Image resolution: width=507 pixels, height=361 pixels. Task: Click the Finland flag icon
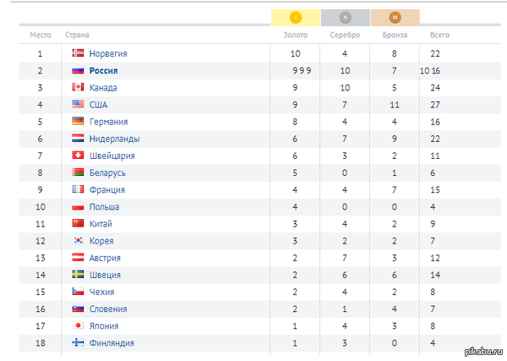click(x=78, y=342)
